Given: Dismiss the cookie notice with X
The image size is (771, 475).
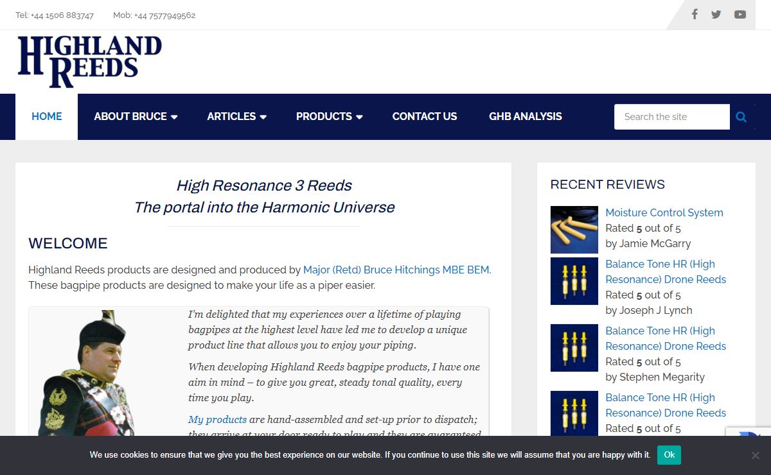Looking at the screenshot, I should [756, 455].
